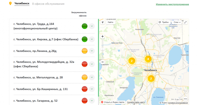Expand the пр.Ленина, д.28д office details
Screen dimensions: 197x105
click(92, 51)
